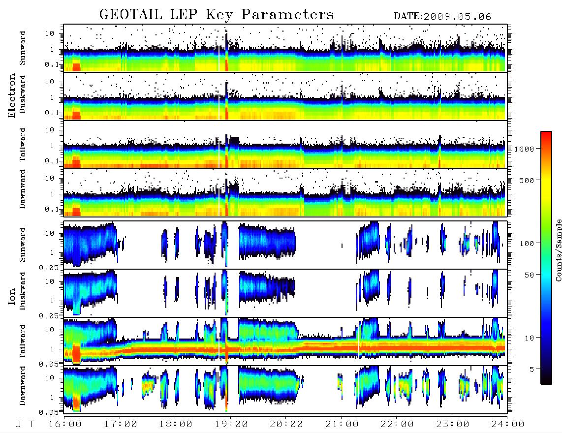The image size is (562, 433).
Task: Click the "U T" axis label
Action: coord(25,424)
